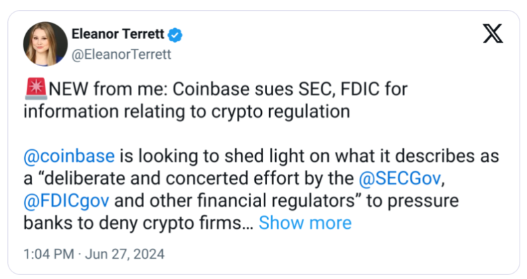The image size is (527, 279).
Task: Click the blue verified checkmark badge
Action: click(176, 34)
